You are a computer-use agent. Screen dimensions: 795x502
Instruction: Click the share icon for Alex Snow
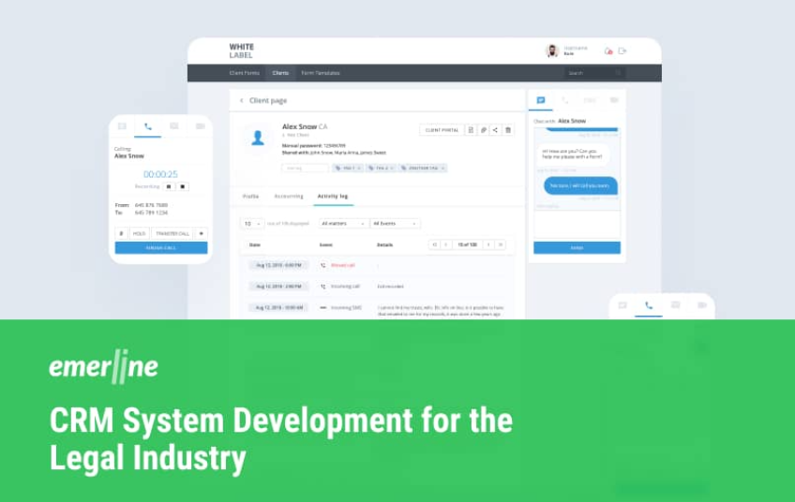[x=495, y=130]
